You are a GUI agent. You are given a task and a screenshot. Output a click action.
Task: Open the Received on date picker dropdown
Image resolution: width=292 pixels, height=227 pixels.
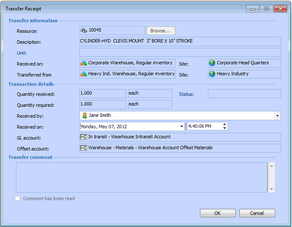point(182,127)
